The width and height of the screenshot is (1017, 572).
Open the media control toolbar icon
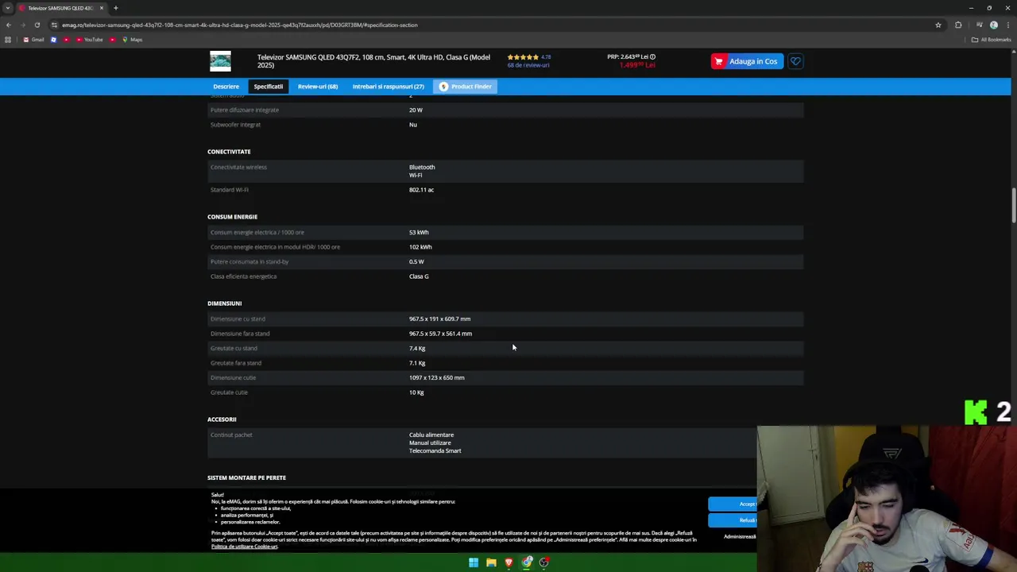979,25
